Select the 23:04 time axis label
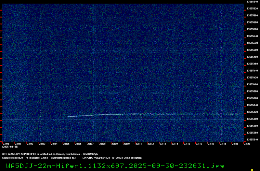260x171 pixels. coord(54,144)
